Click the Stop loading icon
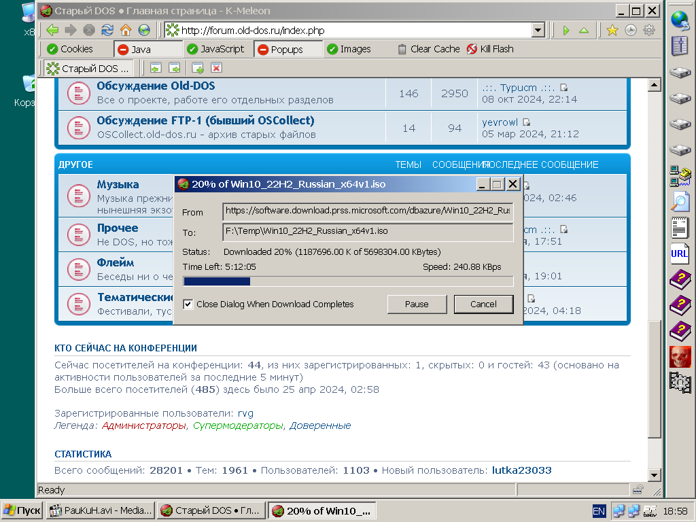696x522 pixels. click(x=89, y=30)
